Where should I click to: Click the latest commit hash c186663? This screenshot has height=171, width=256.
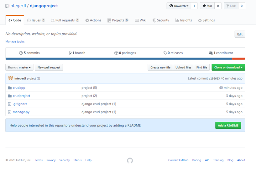click(x=214, y=78)
